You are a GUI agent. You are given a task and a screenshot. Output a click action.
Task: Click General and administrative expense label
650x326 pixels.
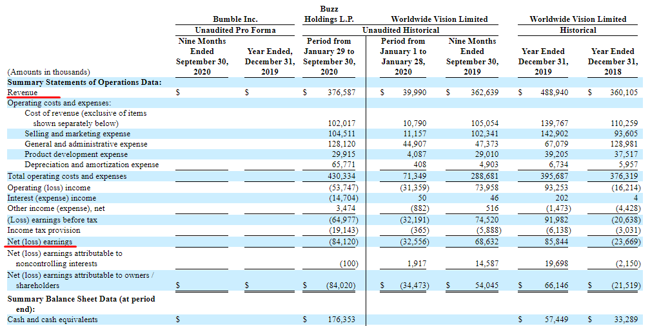pyautogui.click(x=86, y=144)
